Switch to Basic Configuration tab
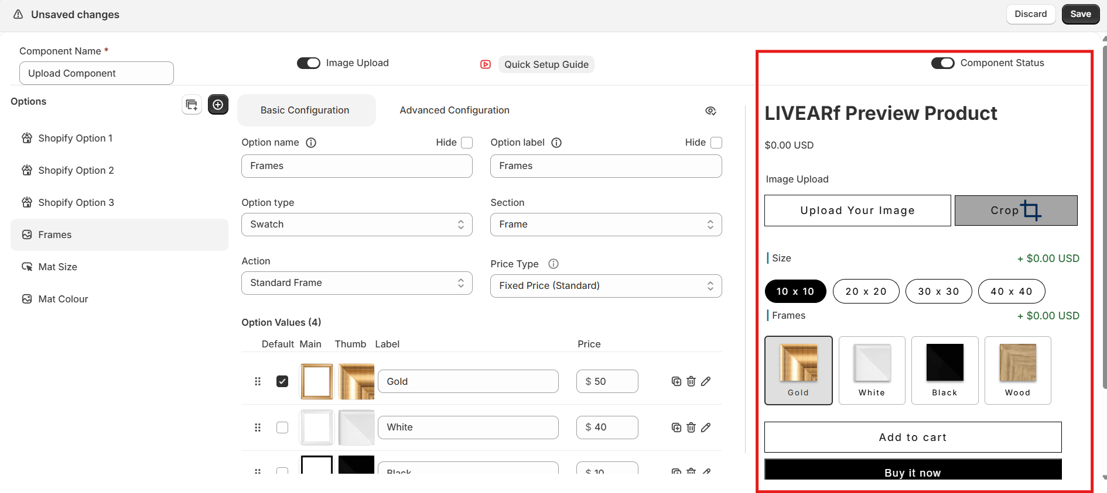This screenshot has height=493, width=1107. point(306,110)
